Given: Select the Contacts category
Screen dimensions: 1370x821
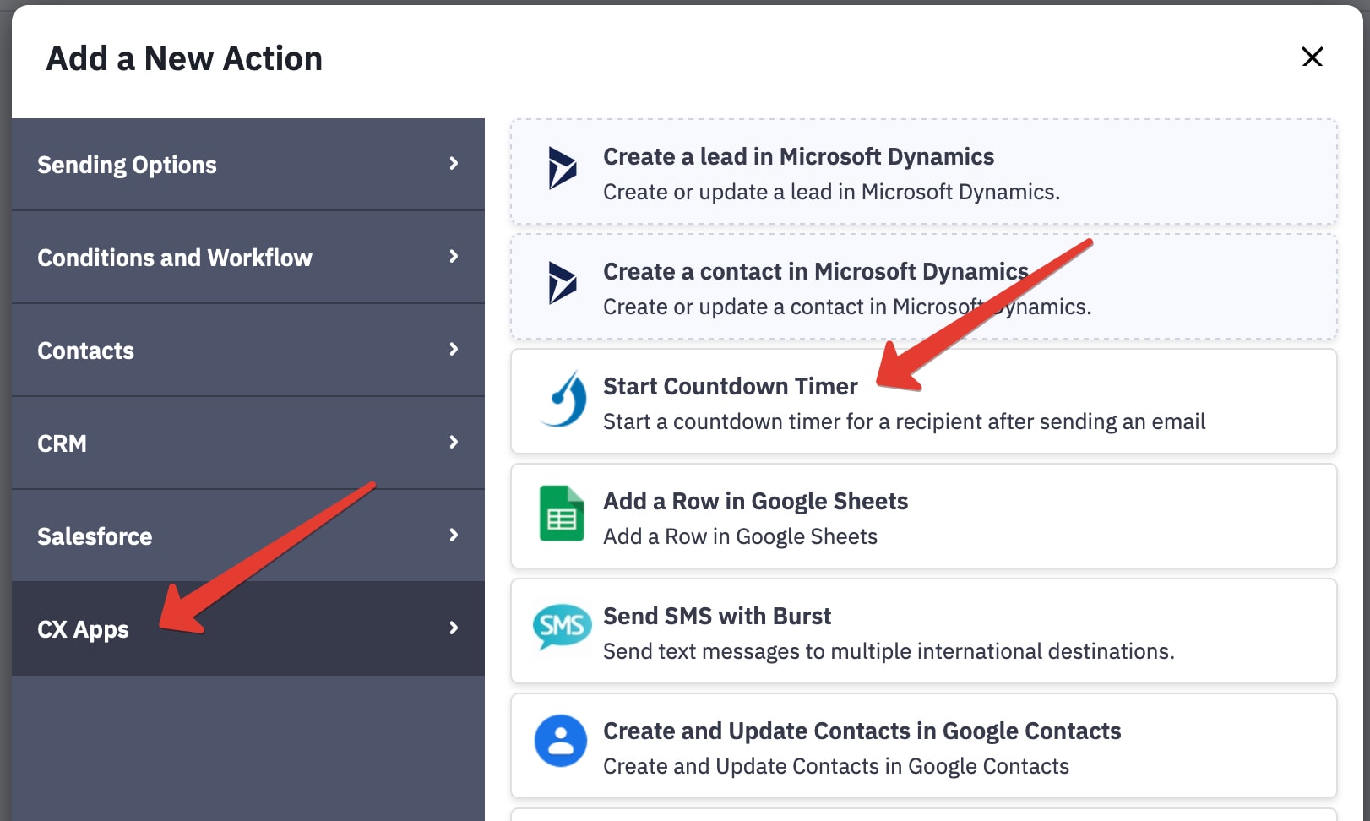Looking at the screenshot, I should 248,350.
